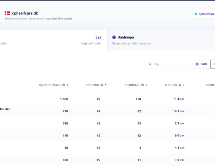Click the globe icon on the Sider button
The width and height of the screenshot is (215, 166).
click(197, 64)
